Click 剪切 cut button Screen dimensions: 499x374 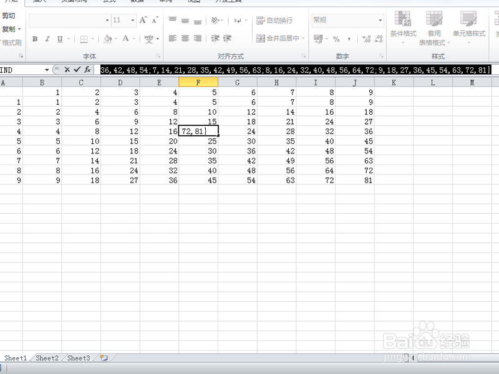9,16
